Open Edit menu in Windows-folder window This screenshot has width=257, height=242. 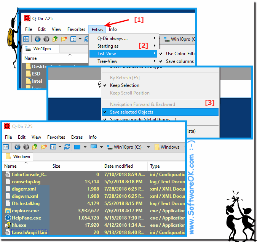tap(22, 137)
